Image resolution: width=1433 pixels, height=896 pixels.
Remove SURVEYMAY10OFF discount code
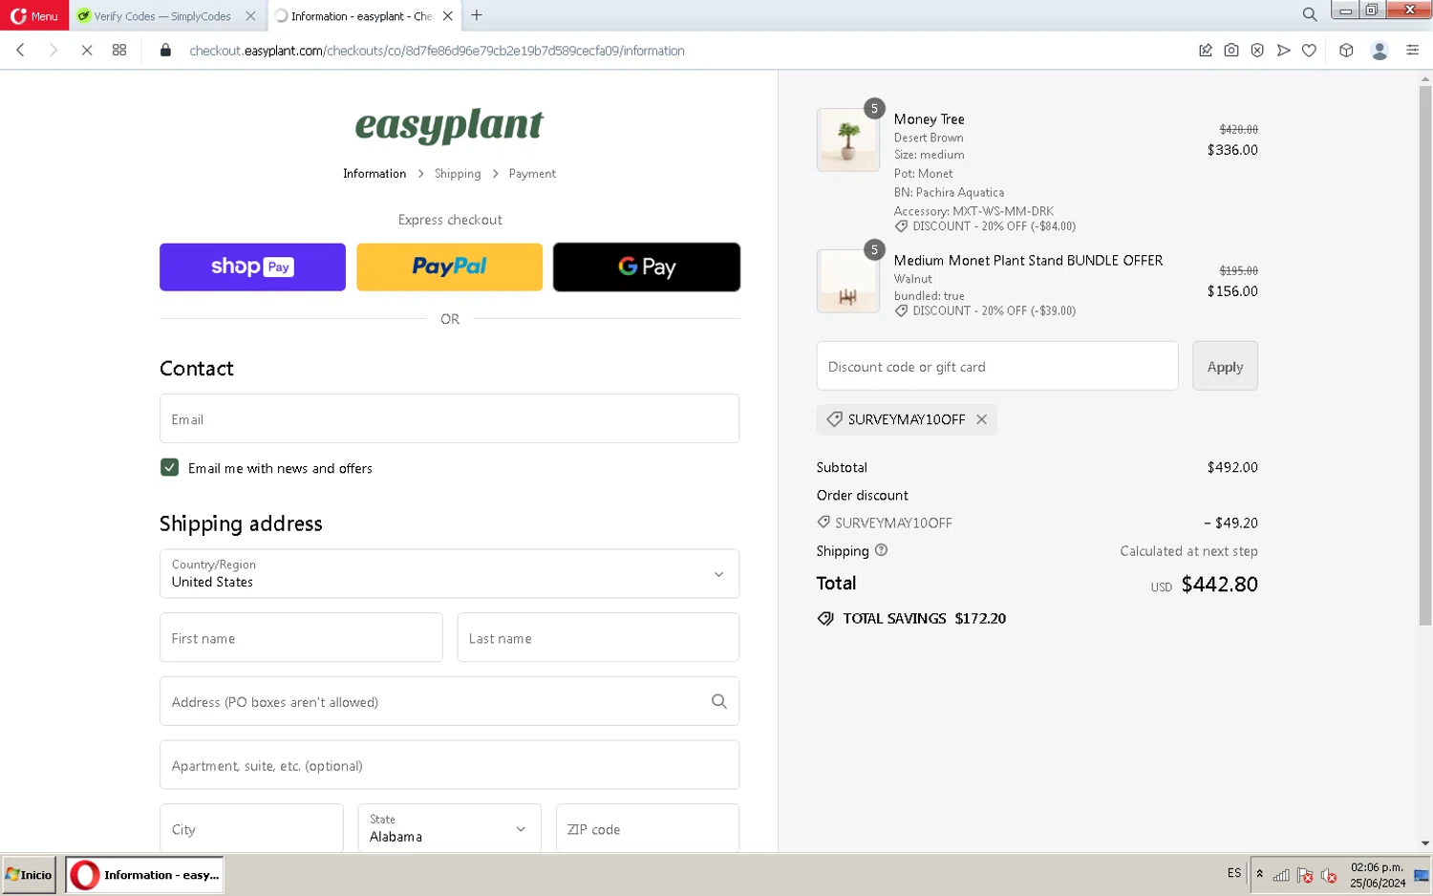pyautogui.click(x=981, y=419)
